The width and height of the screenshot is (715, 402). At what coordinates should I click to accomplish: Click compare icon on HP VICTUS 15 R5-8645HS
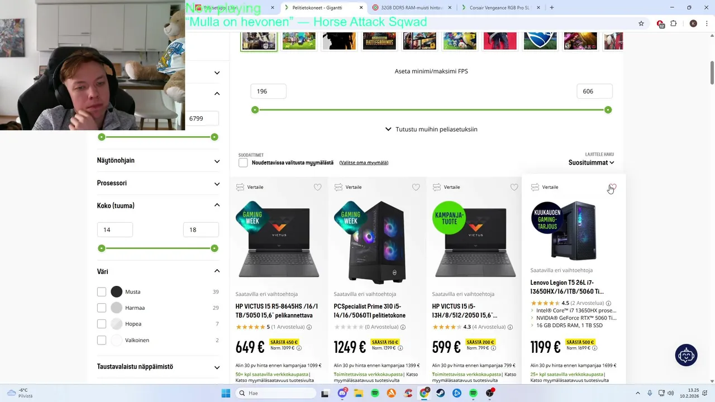pos(240,187)
